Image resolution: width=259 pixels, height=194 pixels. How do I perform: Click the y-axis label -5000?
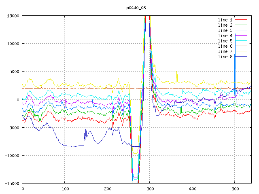[12, 128]
